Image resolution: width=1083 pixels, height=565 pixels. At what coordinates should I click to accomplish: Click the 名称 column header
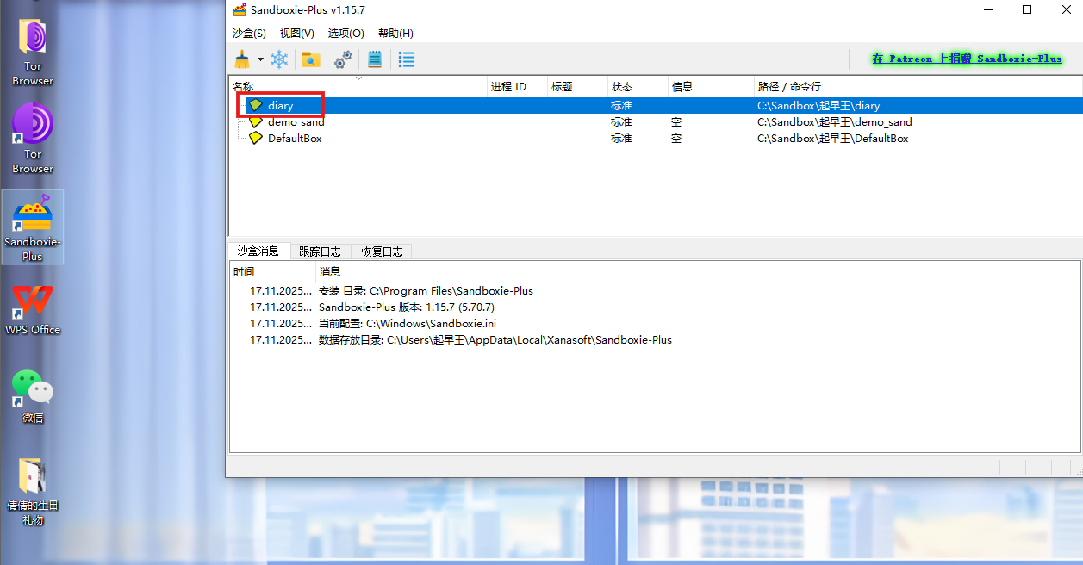tap(243, 87)
